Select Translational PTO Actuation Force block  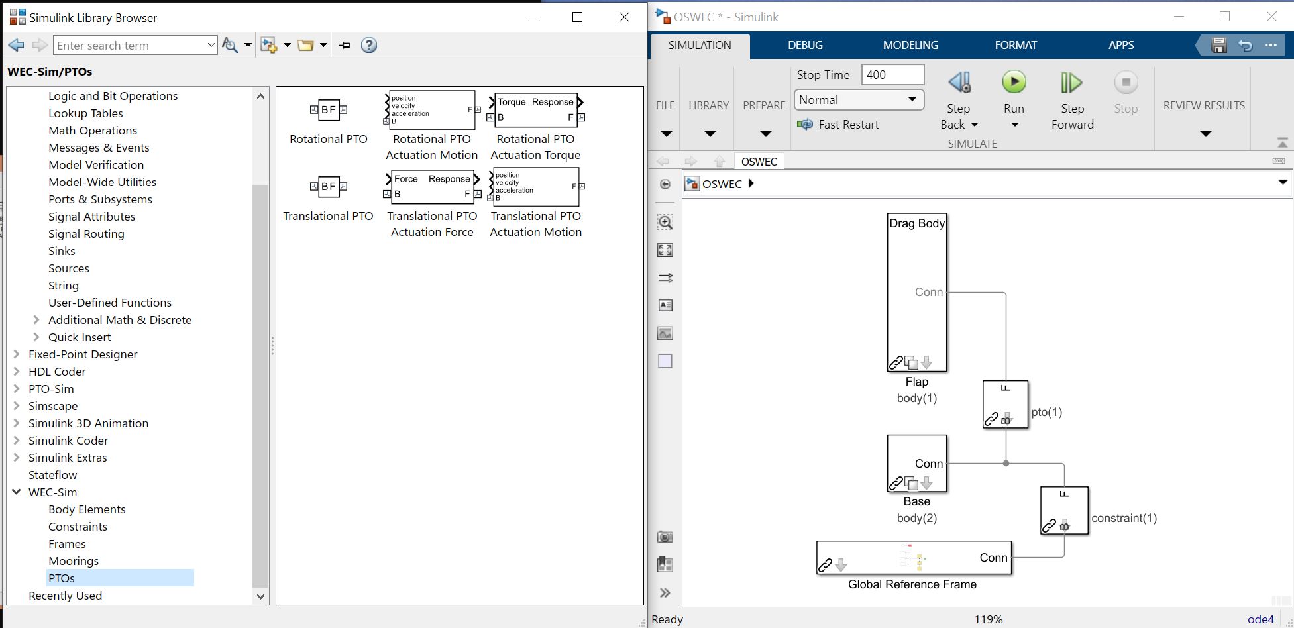(432, 187)
